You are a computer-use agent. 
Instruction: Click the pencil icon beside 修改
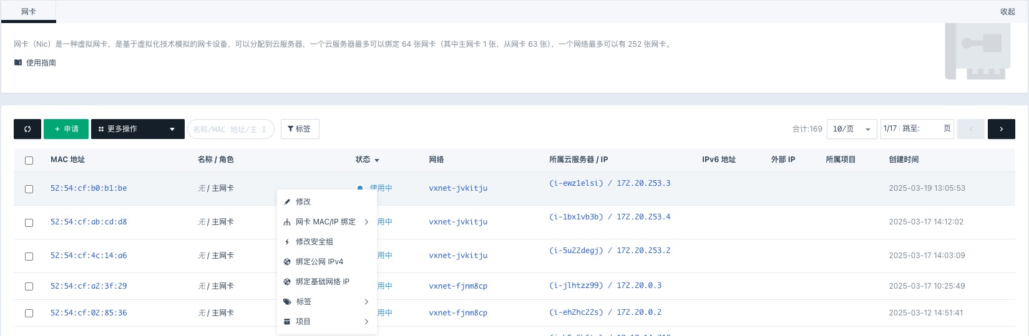[287, 202]
